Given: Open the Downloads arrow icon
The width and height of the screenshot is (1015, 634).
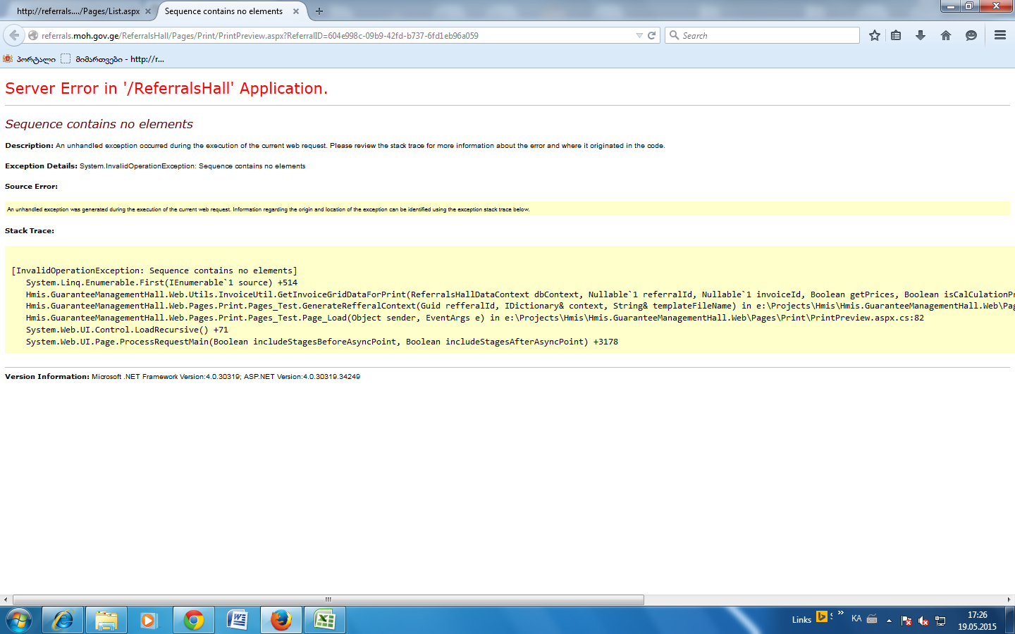Looking at the screenshot, I should 921,35.
